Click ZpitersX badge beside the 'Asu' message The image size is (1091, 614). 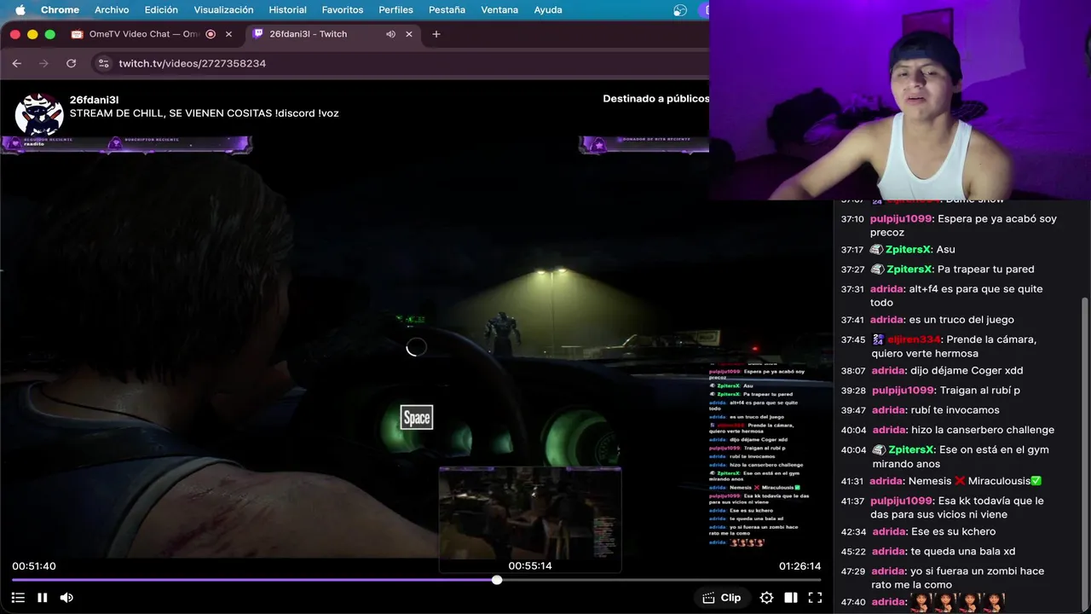click(876, 250)
